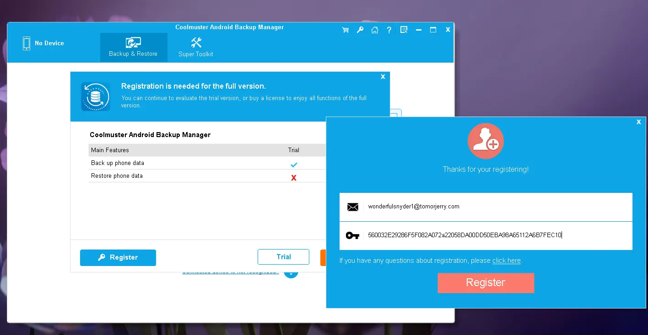Choose the Trial button
The height and width of the screenshot is (335, 648).
(283, 257)
